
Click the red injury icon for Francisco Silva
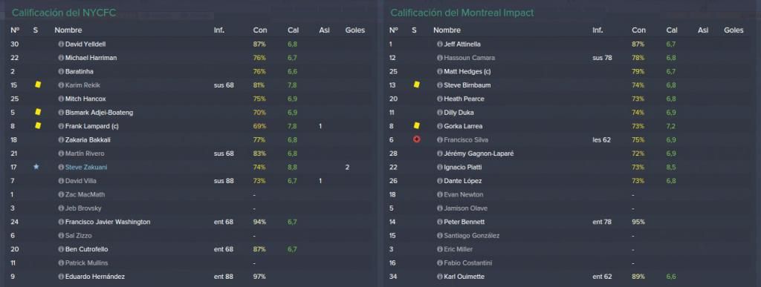tap(416, 139)
